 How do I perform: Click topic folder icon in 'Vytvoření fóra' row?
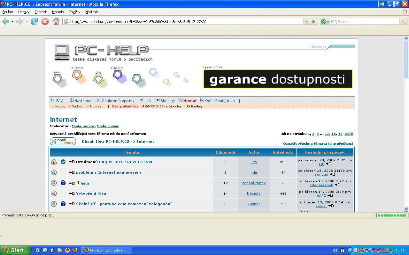pyautogui.click(x=54, y=193)
